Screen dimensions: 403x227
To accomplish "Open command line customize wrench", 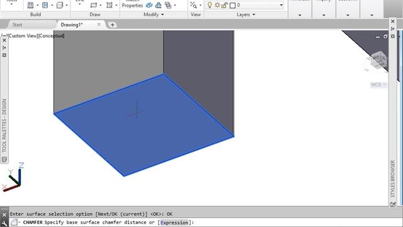I will coord(4,223).
